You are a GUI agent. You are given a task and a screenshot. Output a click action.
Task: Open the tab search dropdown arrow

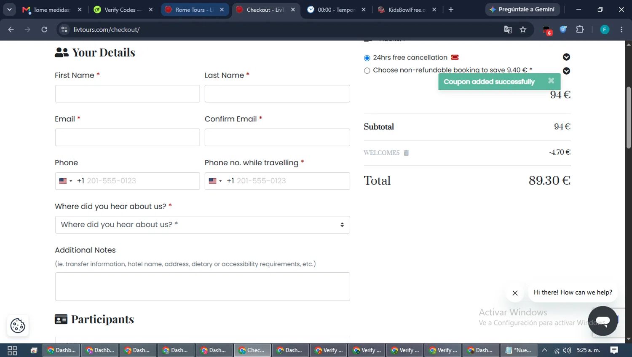[x=9, y=10]
